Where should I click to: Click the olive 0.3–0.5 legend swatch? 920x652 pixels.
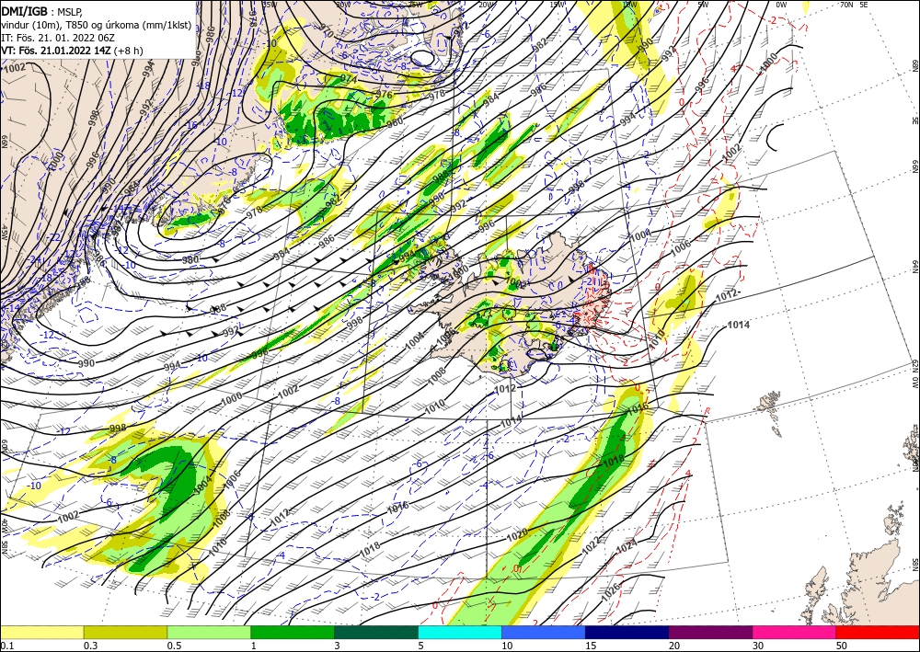click(125, 632)
